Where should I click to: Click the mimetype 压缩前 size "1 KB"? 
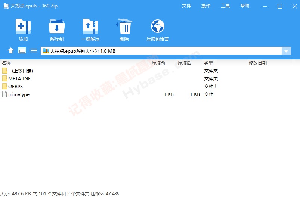coord(169,94)
